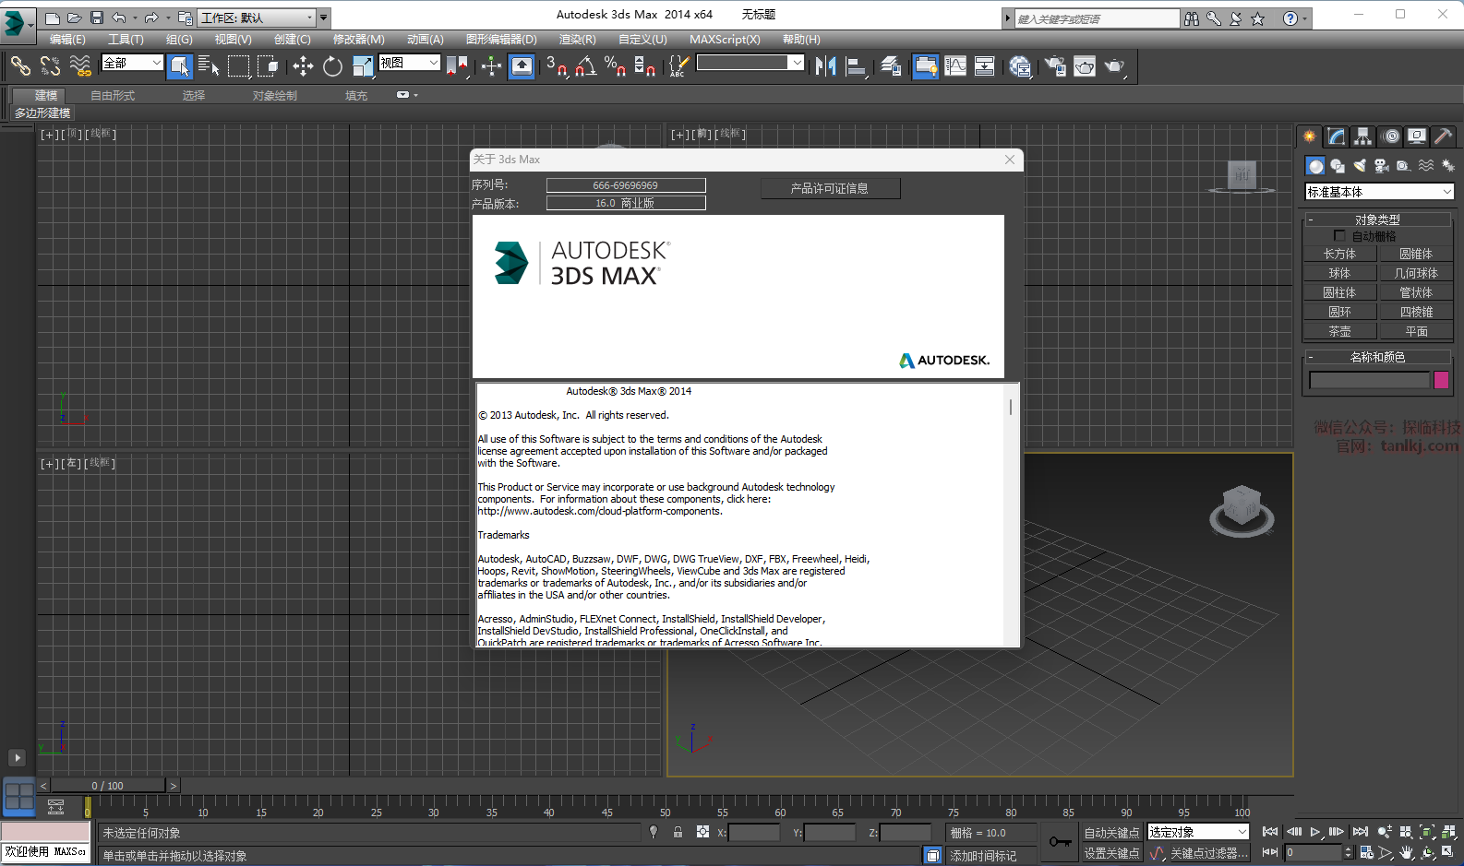
Task: Click the Mirror tool icon
Action: click(825, 65)
